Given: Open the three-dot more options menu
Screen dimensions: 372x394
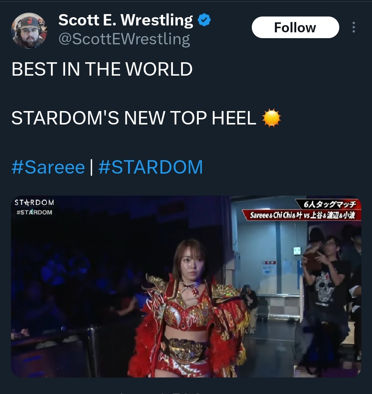Looking at the screenshot, I should (x=354, y=27).
